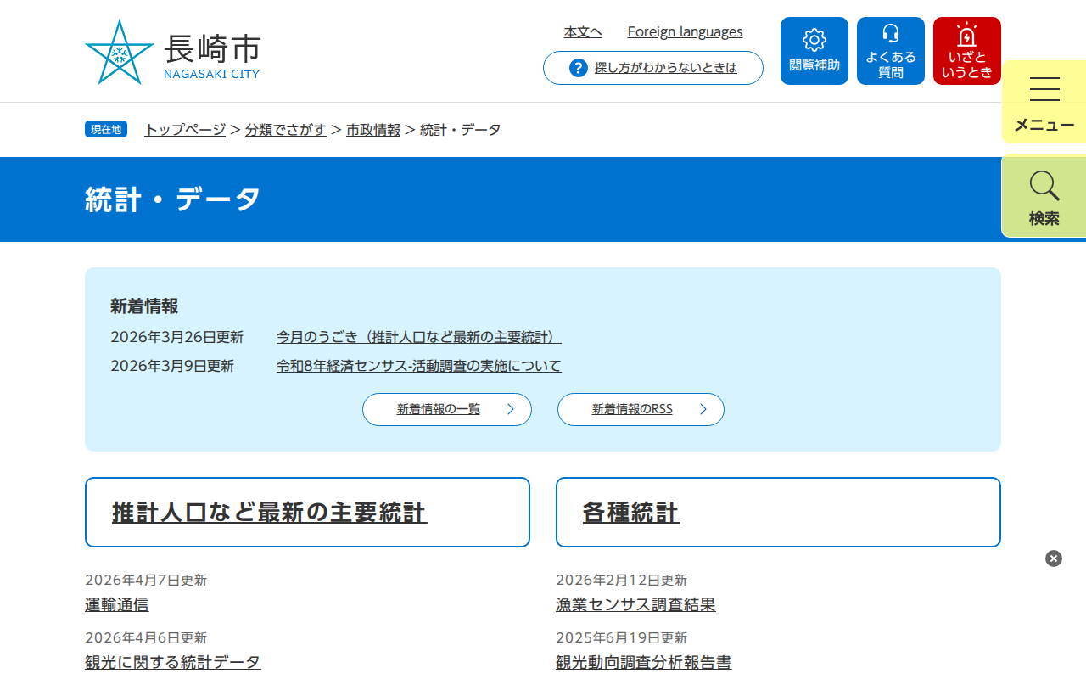Click the red いざというとき emergency icon

coord(966,50)
